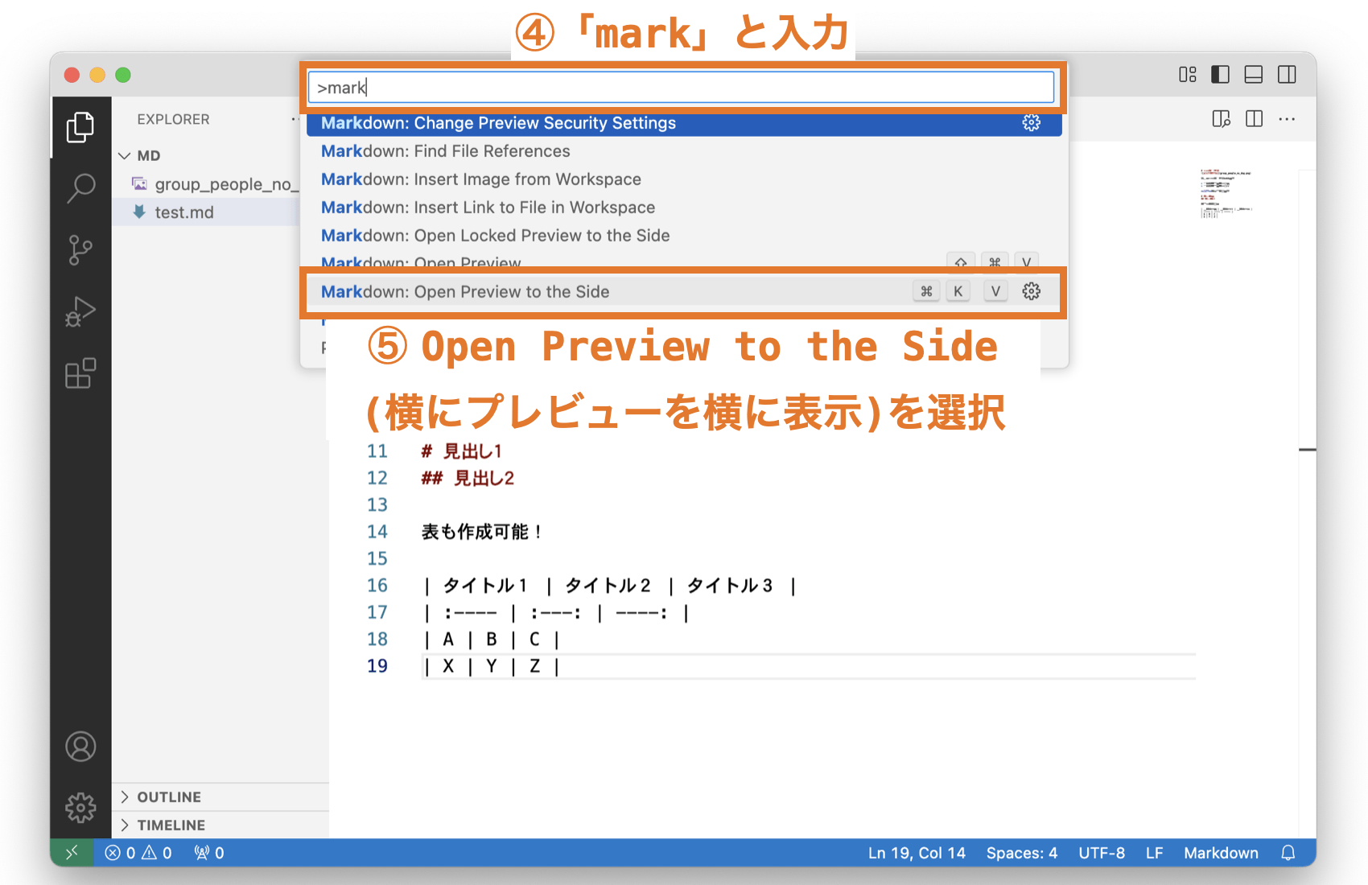
Task: Open the Source Control view
Action: 80,250
